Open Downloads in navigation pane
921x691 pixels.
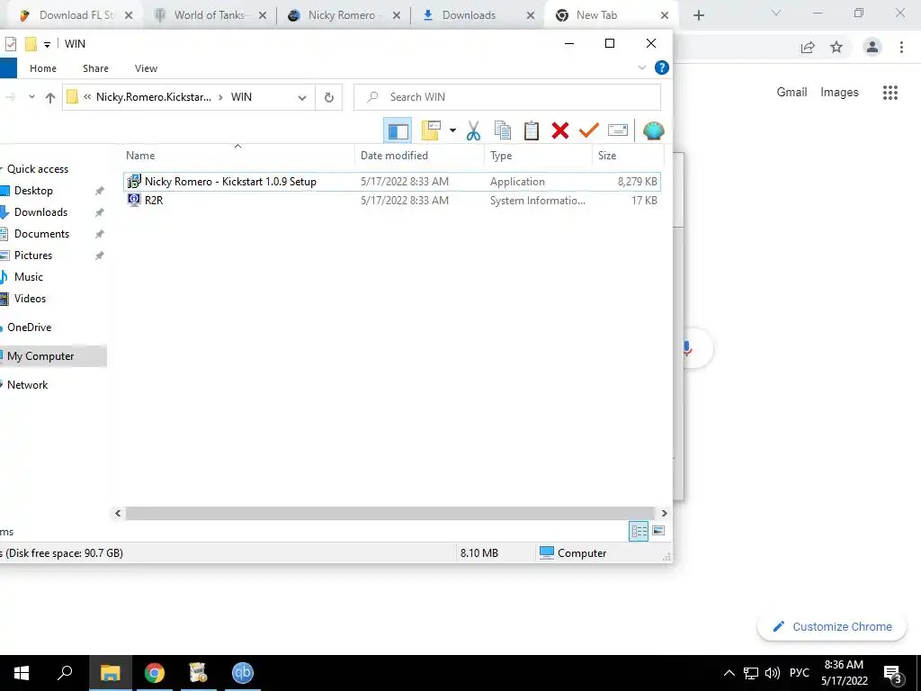pyautogui.click(x=40, y=212)
